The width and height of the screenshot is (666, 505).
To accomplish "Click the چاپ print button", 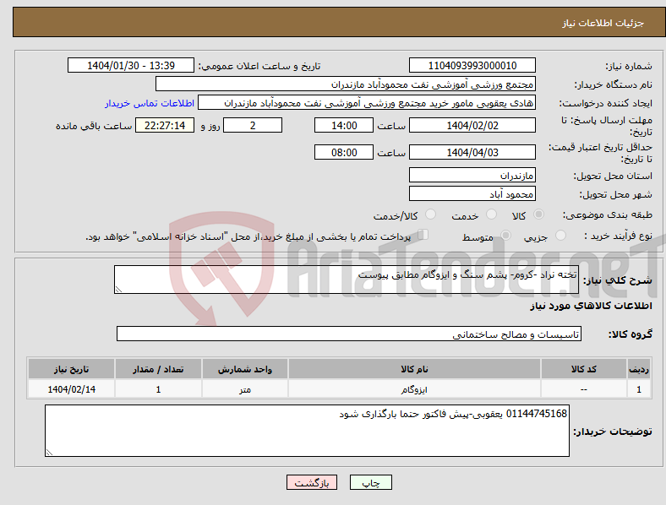I will (x=371, y=482).
